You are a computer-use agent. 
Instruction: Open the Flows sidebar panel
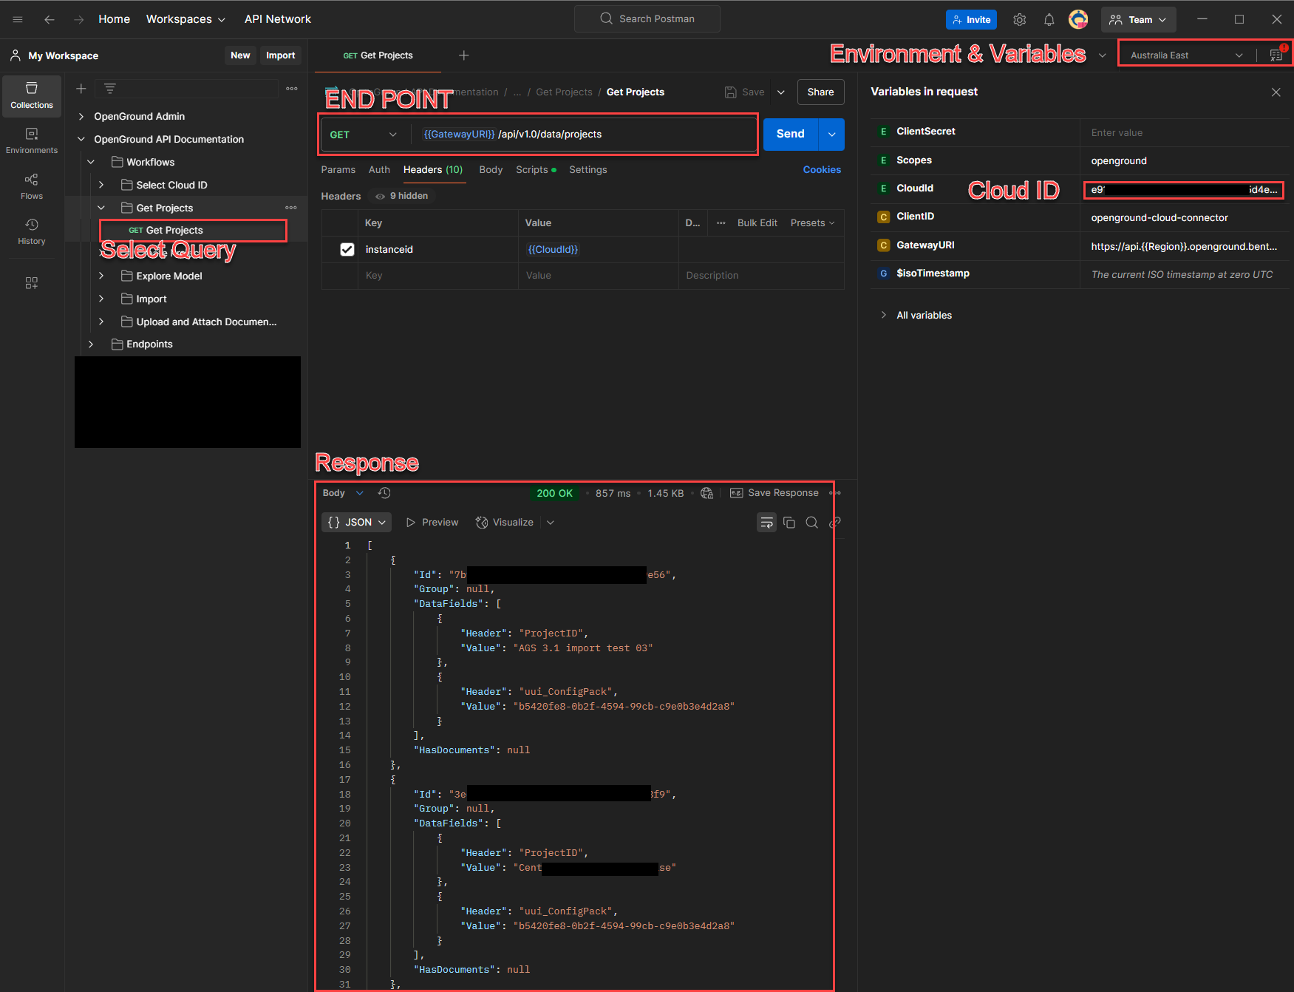pyautogui.click(x=32, y=187)
